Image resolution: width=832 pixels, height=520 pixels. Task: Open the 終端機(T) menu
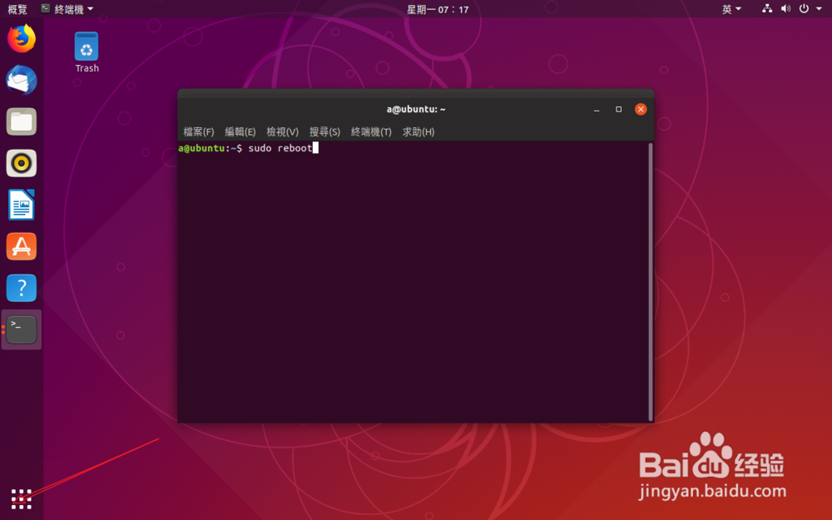tap(371, 131)
